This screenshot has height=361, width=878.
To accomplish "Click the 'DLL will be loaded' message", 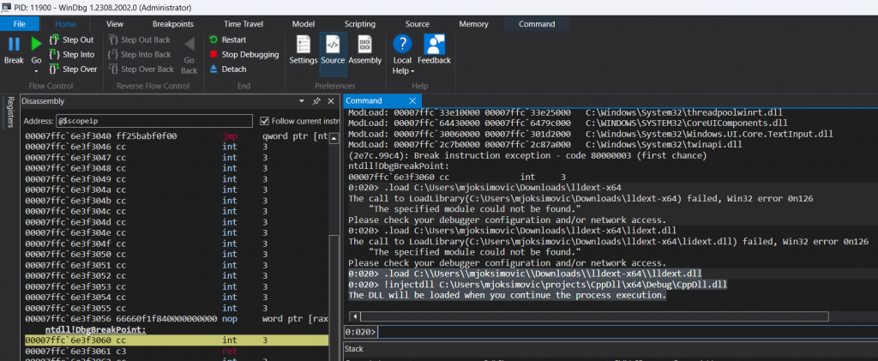I will point(508,295).
